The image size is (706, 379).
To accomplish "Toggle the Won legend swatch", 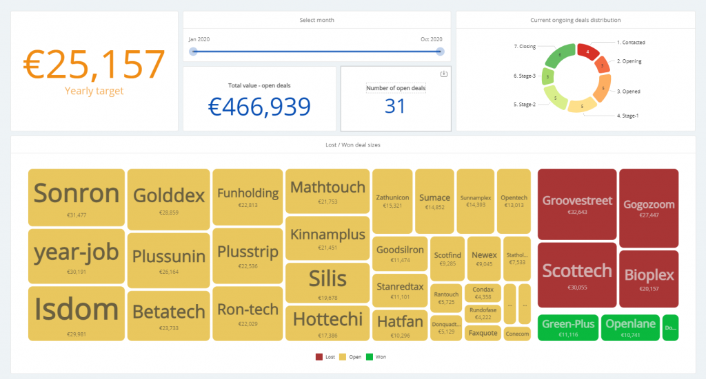I will pyautogui.click(x=370, y=357).
